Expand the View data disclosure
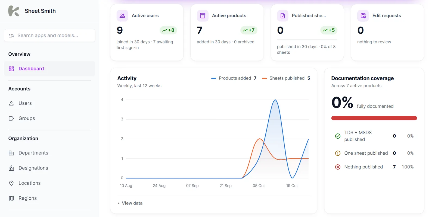The width and height of the screenshot is (435, 217). point(130,203)
